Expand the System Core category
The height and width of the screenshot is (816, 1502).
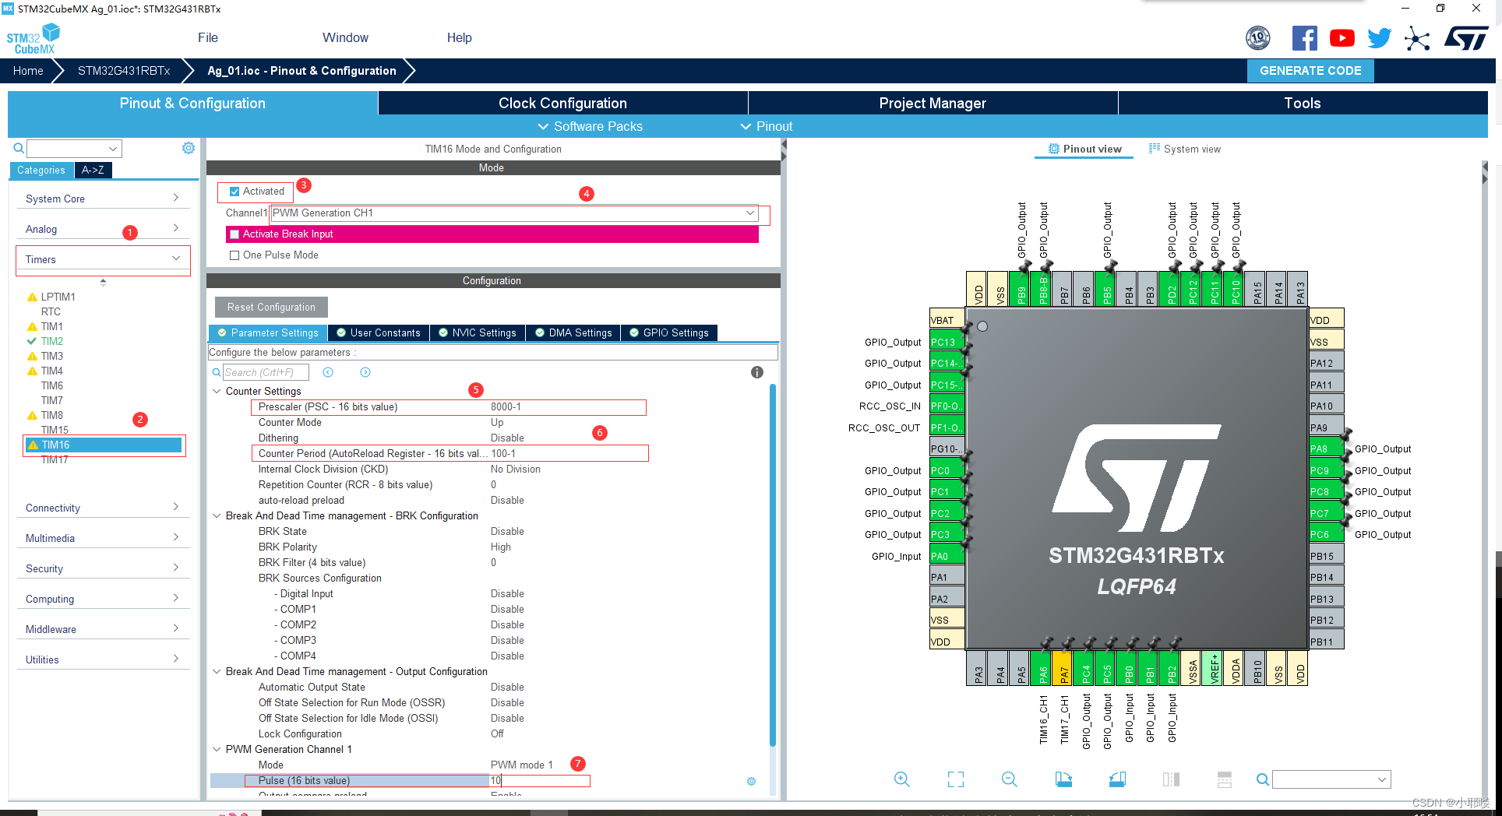tap(103, 199)
